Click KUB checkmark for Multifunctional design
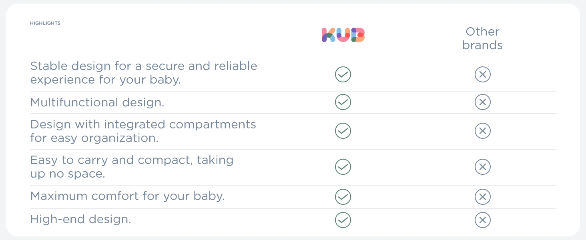 click(x=343, y=102)
